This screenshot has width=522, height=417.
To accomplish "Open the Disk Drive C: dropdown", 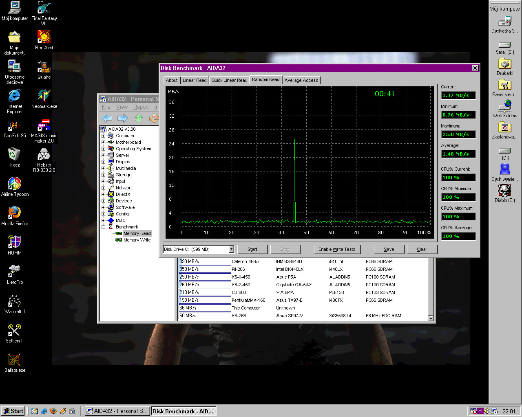I will pos(231,249).
